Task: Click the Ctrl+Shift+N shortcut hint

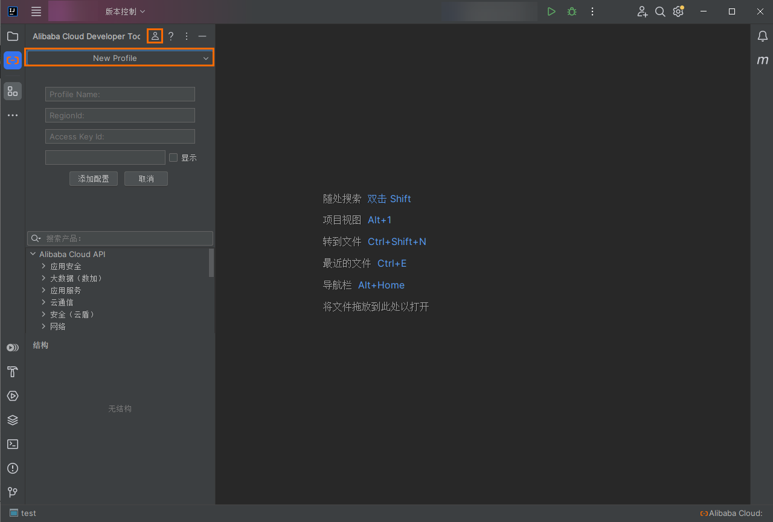Action: 397,241
